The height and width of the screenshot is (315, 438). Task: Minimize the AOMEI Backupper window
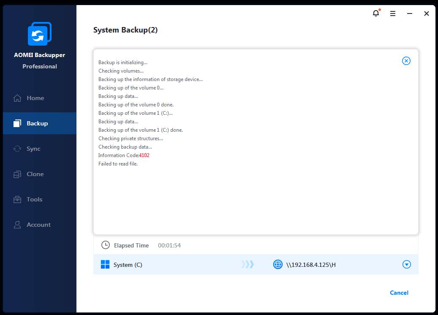click(410, 14)
